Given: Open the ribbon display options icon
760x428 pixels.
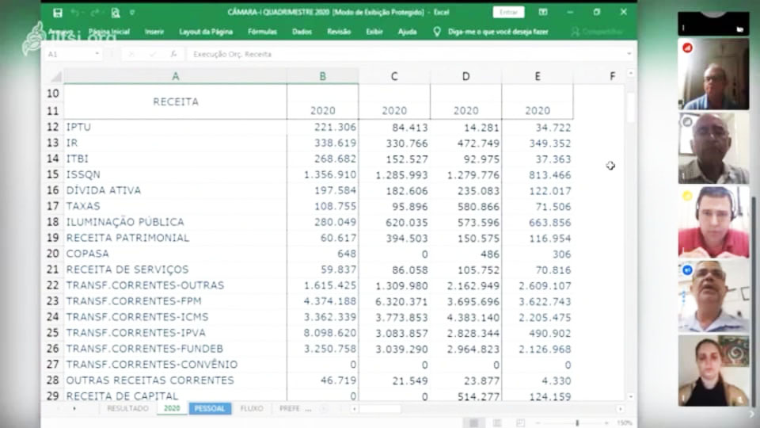Looking at the screenshot, I should 543,12.
